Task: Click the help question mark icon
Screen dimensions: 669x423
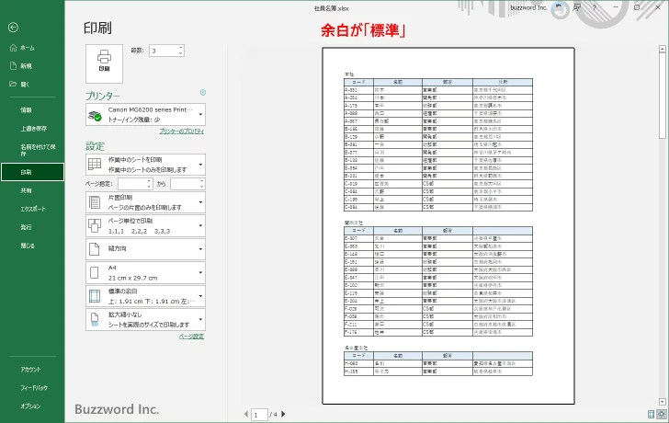Action: 595,7
